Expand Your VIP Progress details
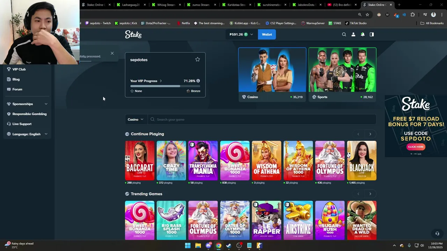 tap(146, 81)
